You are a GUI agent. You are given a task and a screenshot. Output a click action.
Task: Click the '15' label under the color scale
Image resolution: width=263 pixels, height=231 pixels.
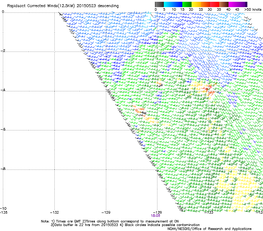coord(182,10)
